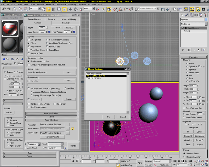
Task: Click the Undo arrow in main toolbar
Action: [x=4, y=9]
